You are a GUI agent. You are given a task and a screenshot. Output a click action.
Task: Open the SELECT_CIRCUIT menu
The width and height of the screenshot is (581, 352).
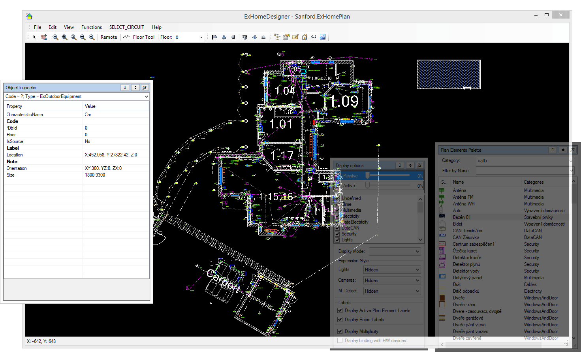[x=126, y=27]
